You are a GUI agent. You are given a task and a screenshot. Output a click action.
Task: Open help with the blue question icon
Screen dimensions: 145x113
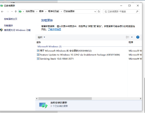[x=138, y=37]
